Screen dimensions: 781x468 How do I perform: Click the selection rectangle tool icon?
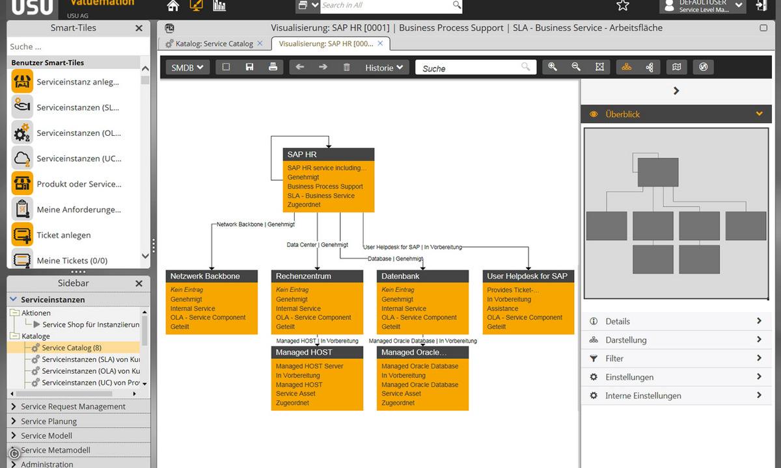click(226, 67)
